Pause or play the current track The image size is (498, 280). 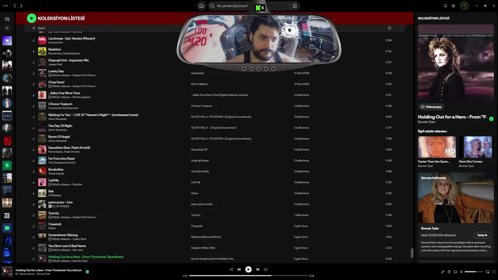coord(248,269)
